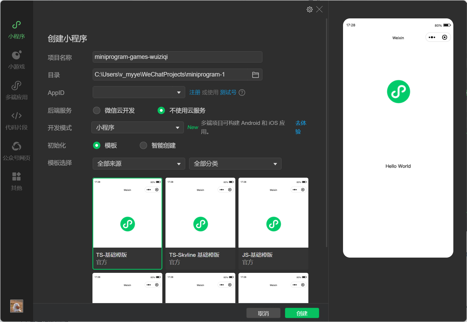This screenshot has height=322, width=467.
Task: Select 微信云开发 backend option
Action: pos(97,110)
